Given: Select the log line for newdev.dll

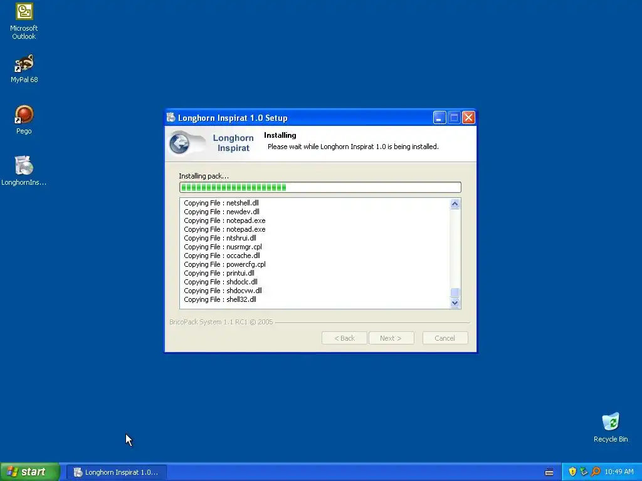Looking at the screenshot, I should point(221,212).
